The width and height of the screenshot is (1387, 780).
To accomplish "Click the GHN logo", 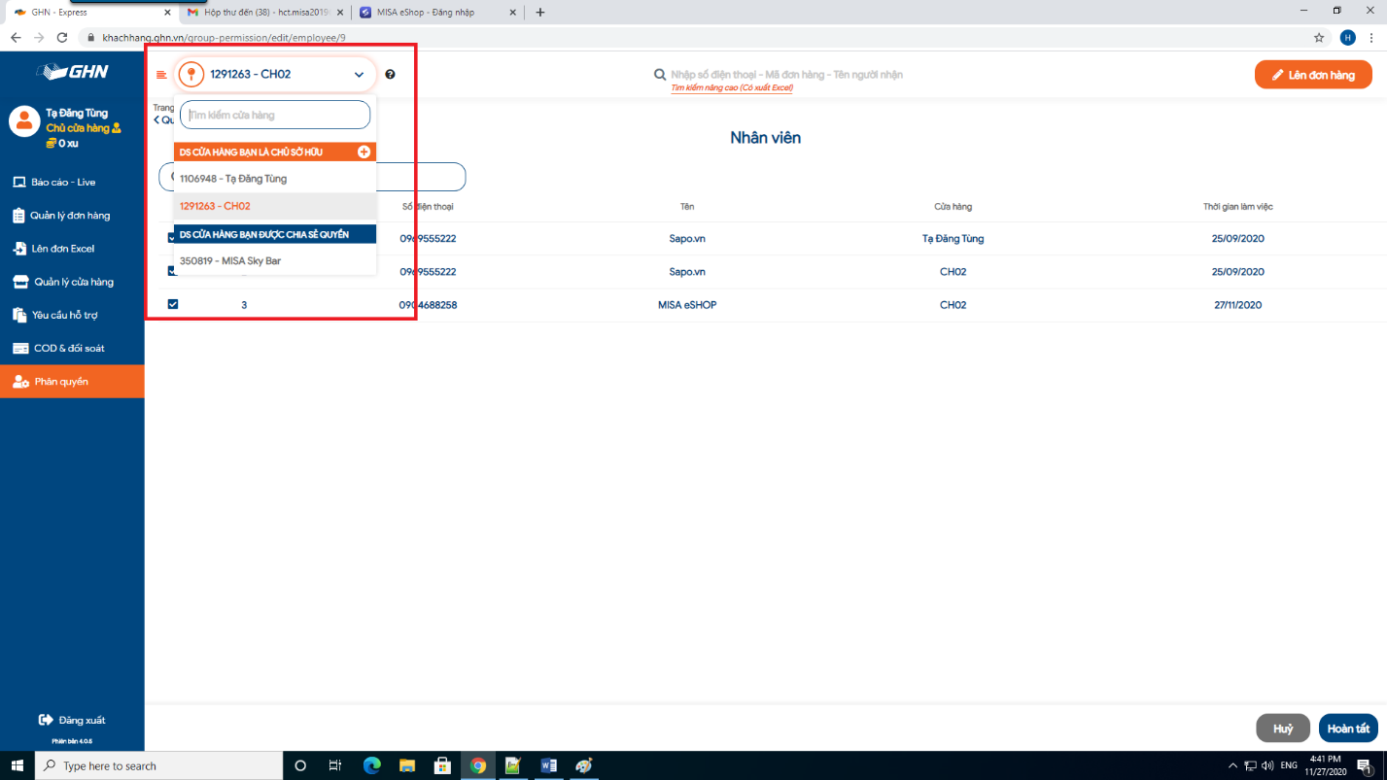I will coord(73,72).
